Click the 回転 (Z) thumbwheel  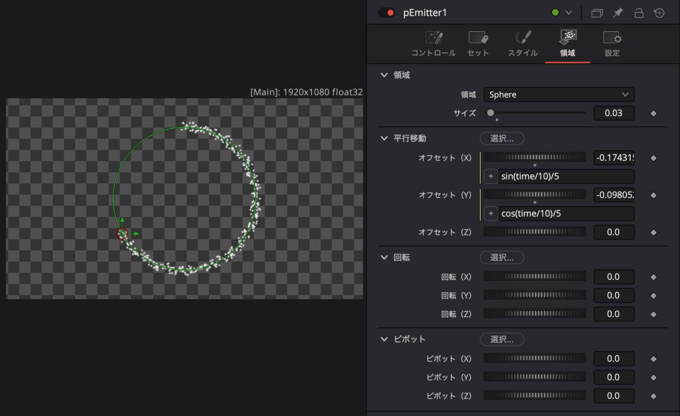click(x=535, y=313)
